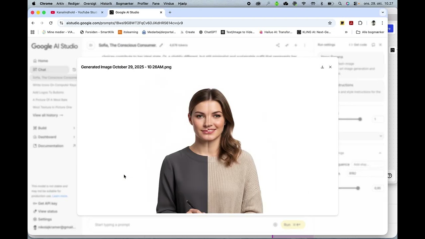Open the Oversigt menu
This screenshot has height=239, width=425.
(x=90, y=3)
